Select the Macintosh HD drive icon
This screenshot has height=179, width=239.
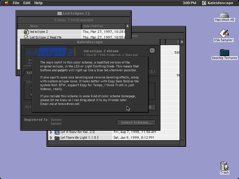pyautogui.click(x=224, y=16)
